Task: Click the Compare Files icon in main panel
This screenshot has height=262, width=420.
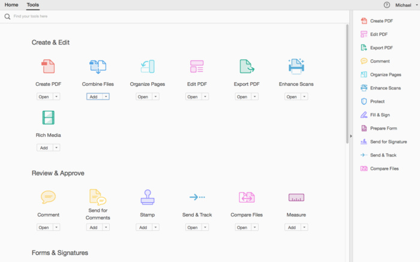Action: click(x=247, y=197)
